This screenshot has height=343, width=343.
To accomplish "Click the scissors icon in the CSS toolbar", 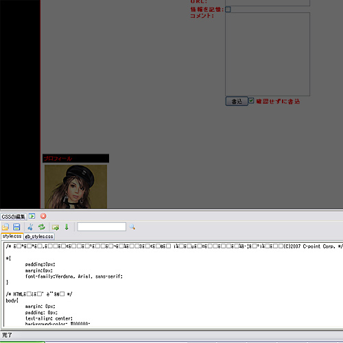I will [x=30, y=227].
